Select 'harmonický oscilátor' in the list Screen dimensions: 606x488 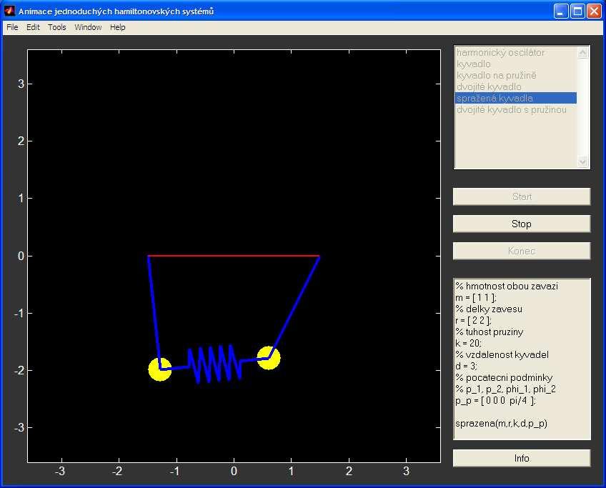pyautogui.click(x=515, y=53)
